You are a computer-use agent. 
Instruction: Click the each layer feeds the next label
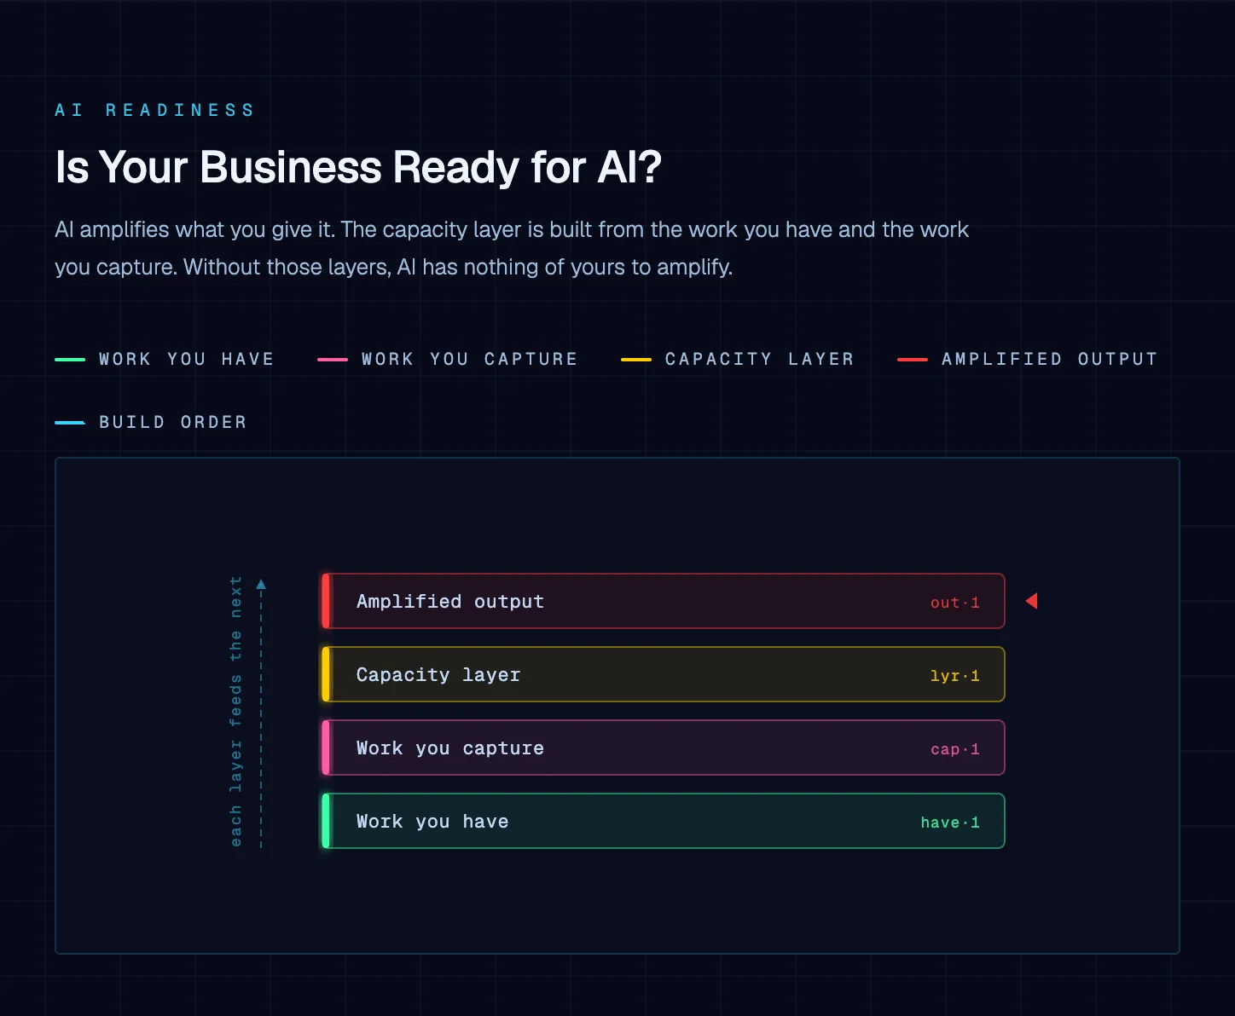pyautogui.click(x=236, y=712)
